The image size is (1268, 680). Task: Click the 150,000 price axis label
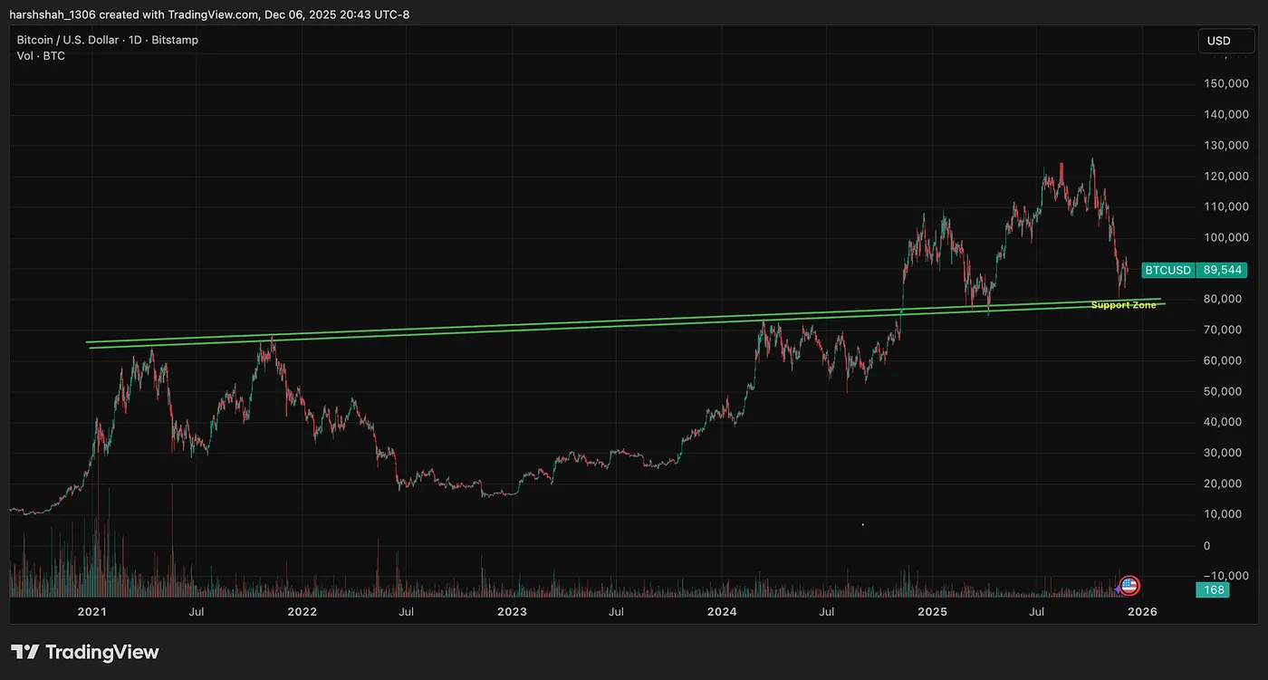[1225, 83]
